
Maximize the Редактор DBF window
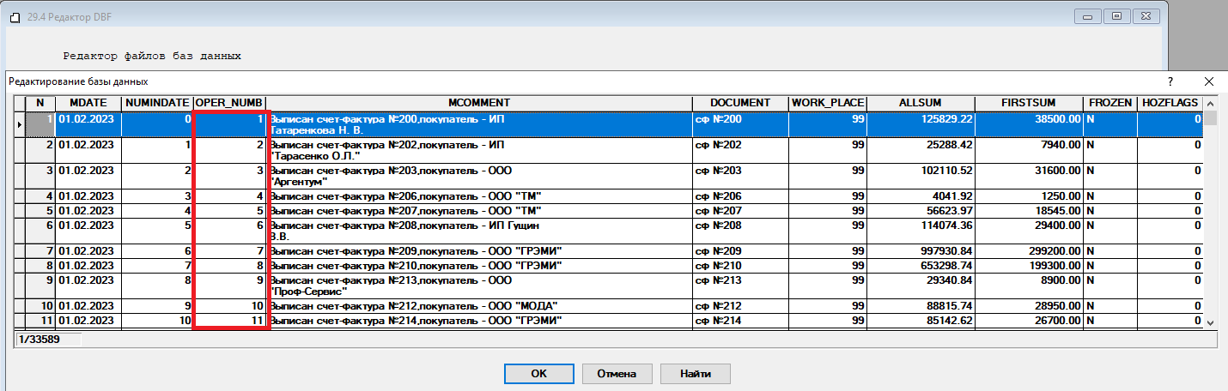click(x=1117, y=15)
